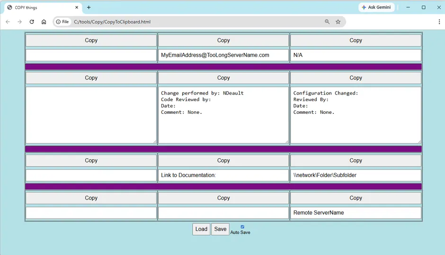Click the resize grip of Change performed textarea
The image size is (445, 255).
point(286,142)
